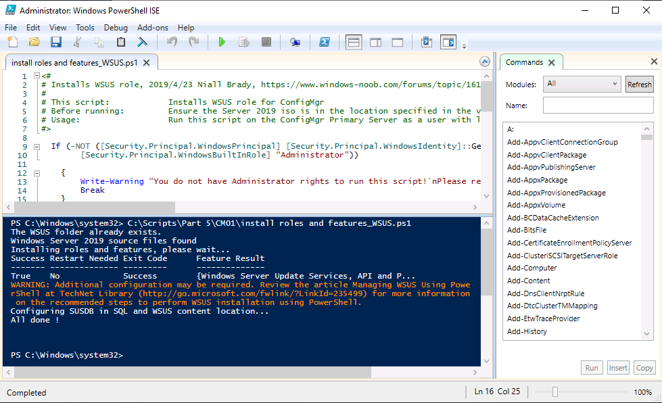The image size is (662, 403).
Task: Show script pane on top layout icon
Action: 354,42
